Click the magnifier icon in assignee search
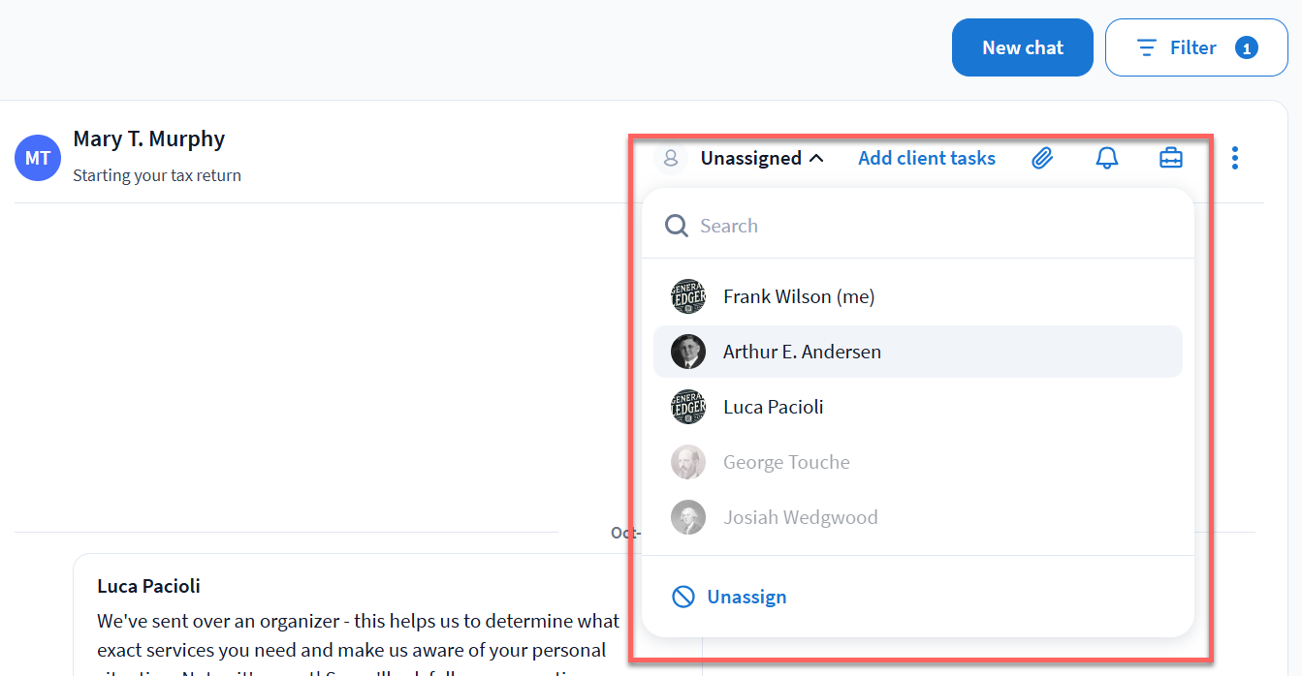The width and height of the screenshot is (1302, 676). (676, 226)
